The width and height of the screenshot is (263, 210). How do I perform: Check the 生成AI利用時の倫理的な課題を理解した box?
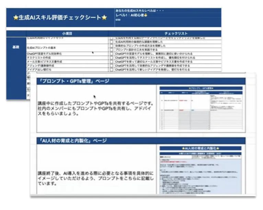[111, 42]
